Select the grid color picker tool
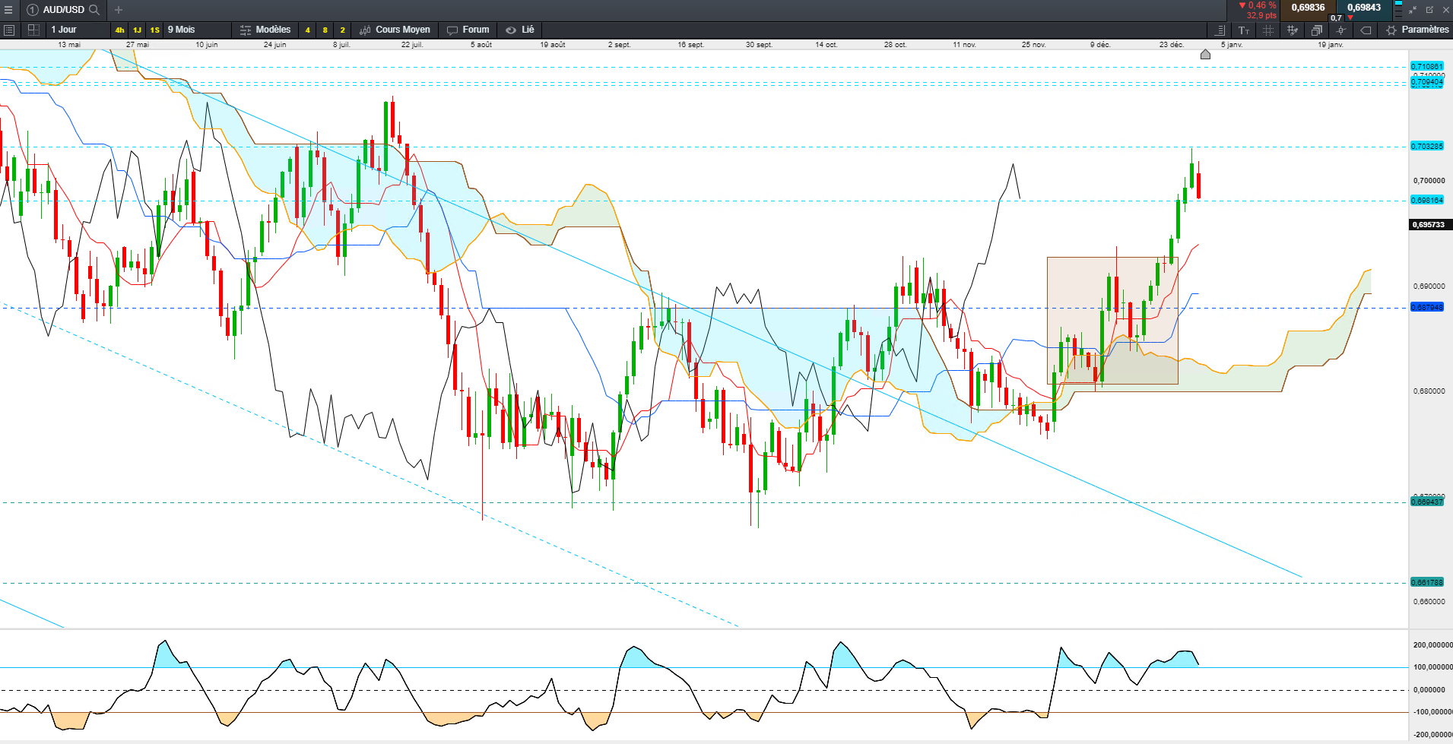The height and width of the screenshot is (744, 1453). 1293,30
